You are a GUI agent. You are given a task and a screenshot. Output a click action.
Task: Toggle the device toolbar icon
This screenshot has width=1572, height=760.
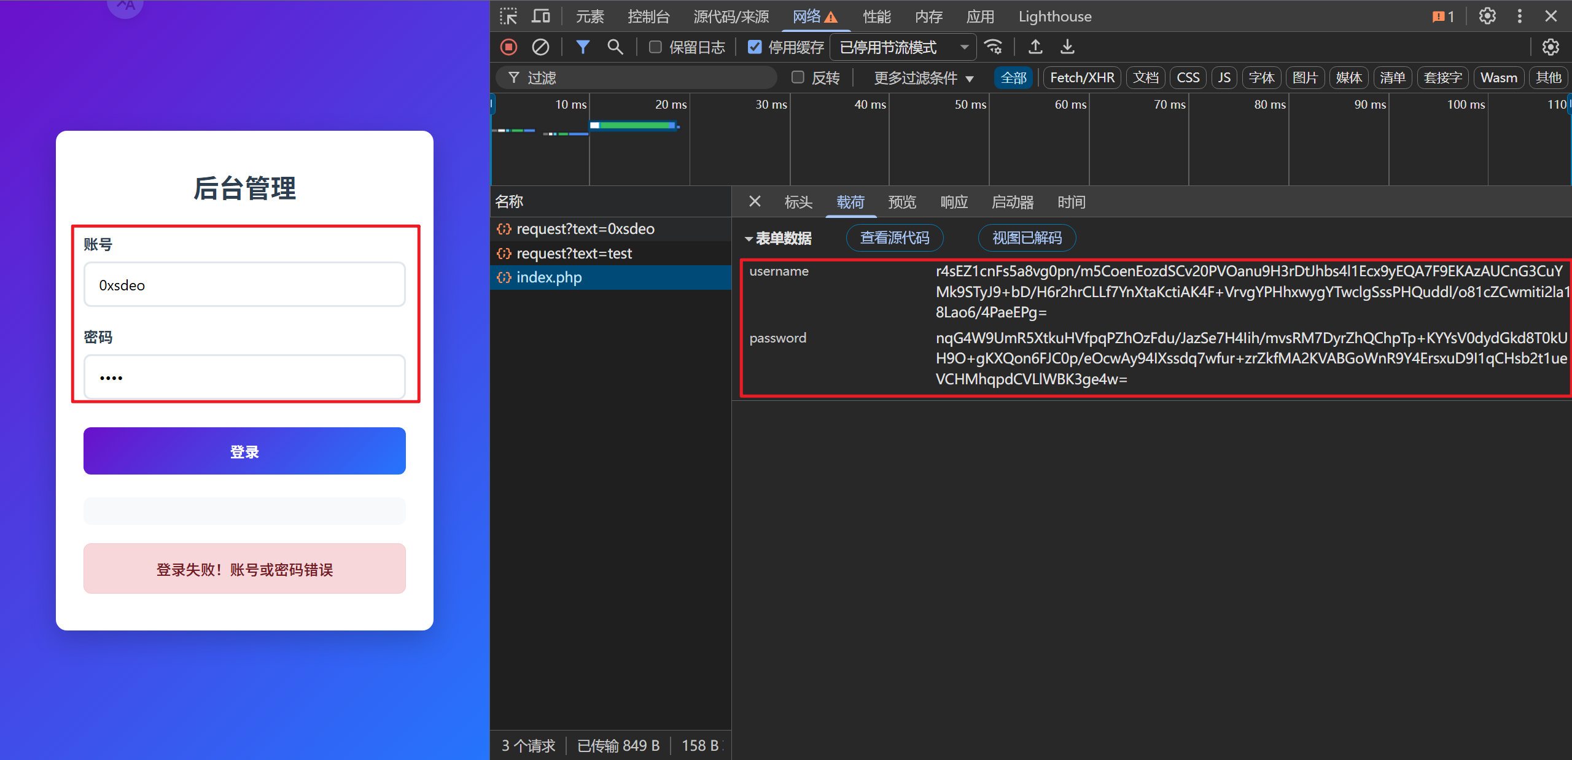(540, 16)
